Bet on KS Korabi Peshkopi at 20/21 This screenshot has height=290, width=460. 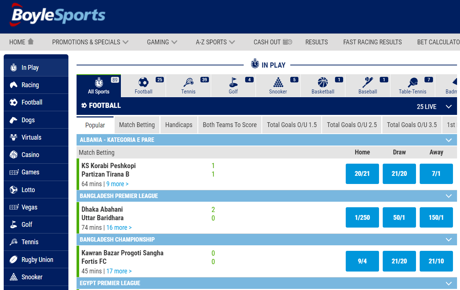pyautogui.click(x=362, y=174)
